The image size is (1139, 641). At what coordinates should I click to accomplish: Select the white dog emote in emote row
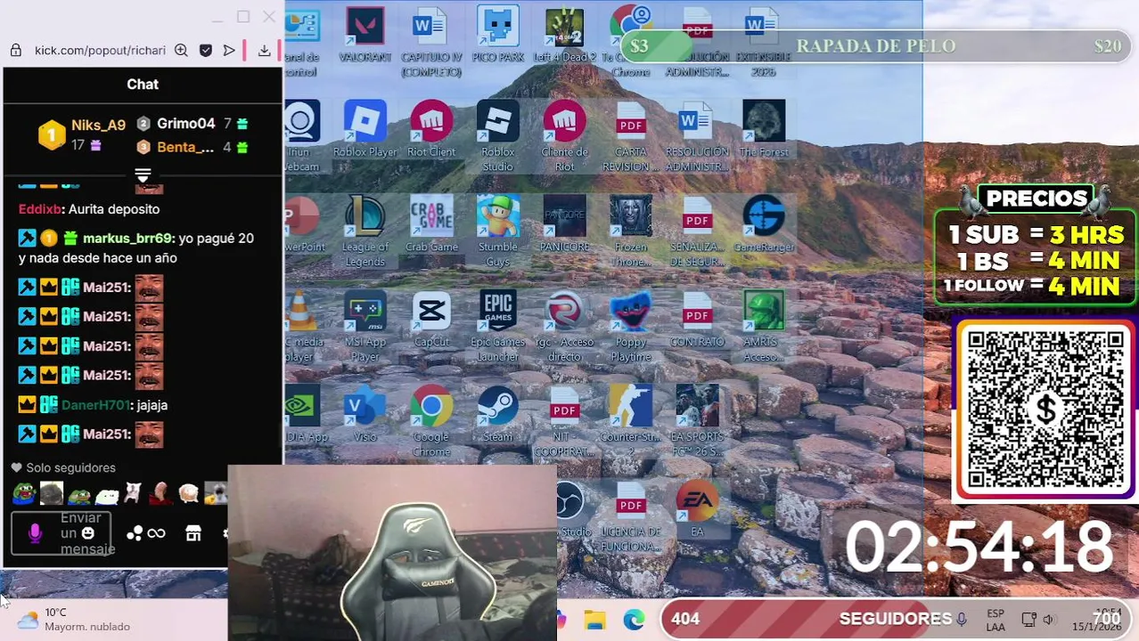coord(107,493)
